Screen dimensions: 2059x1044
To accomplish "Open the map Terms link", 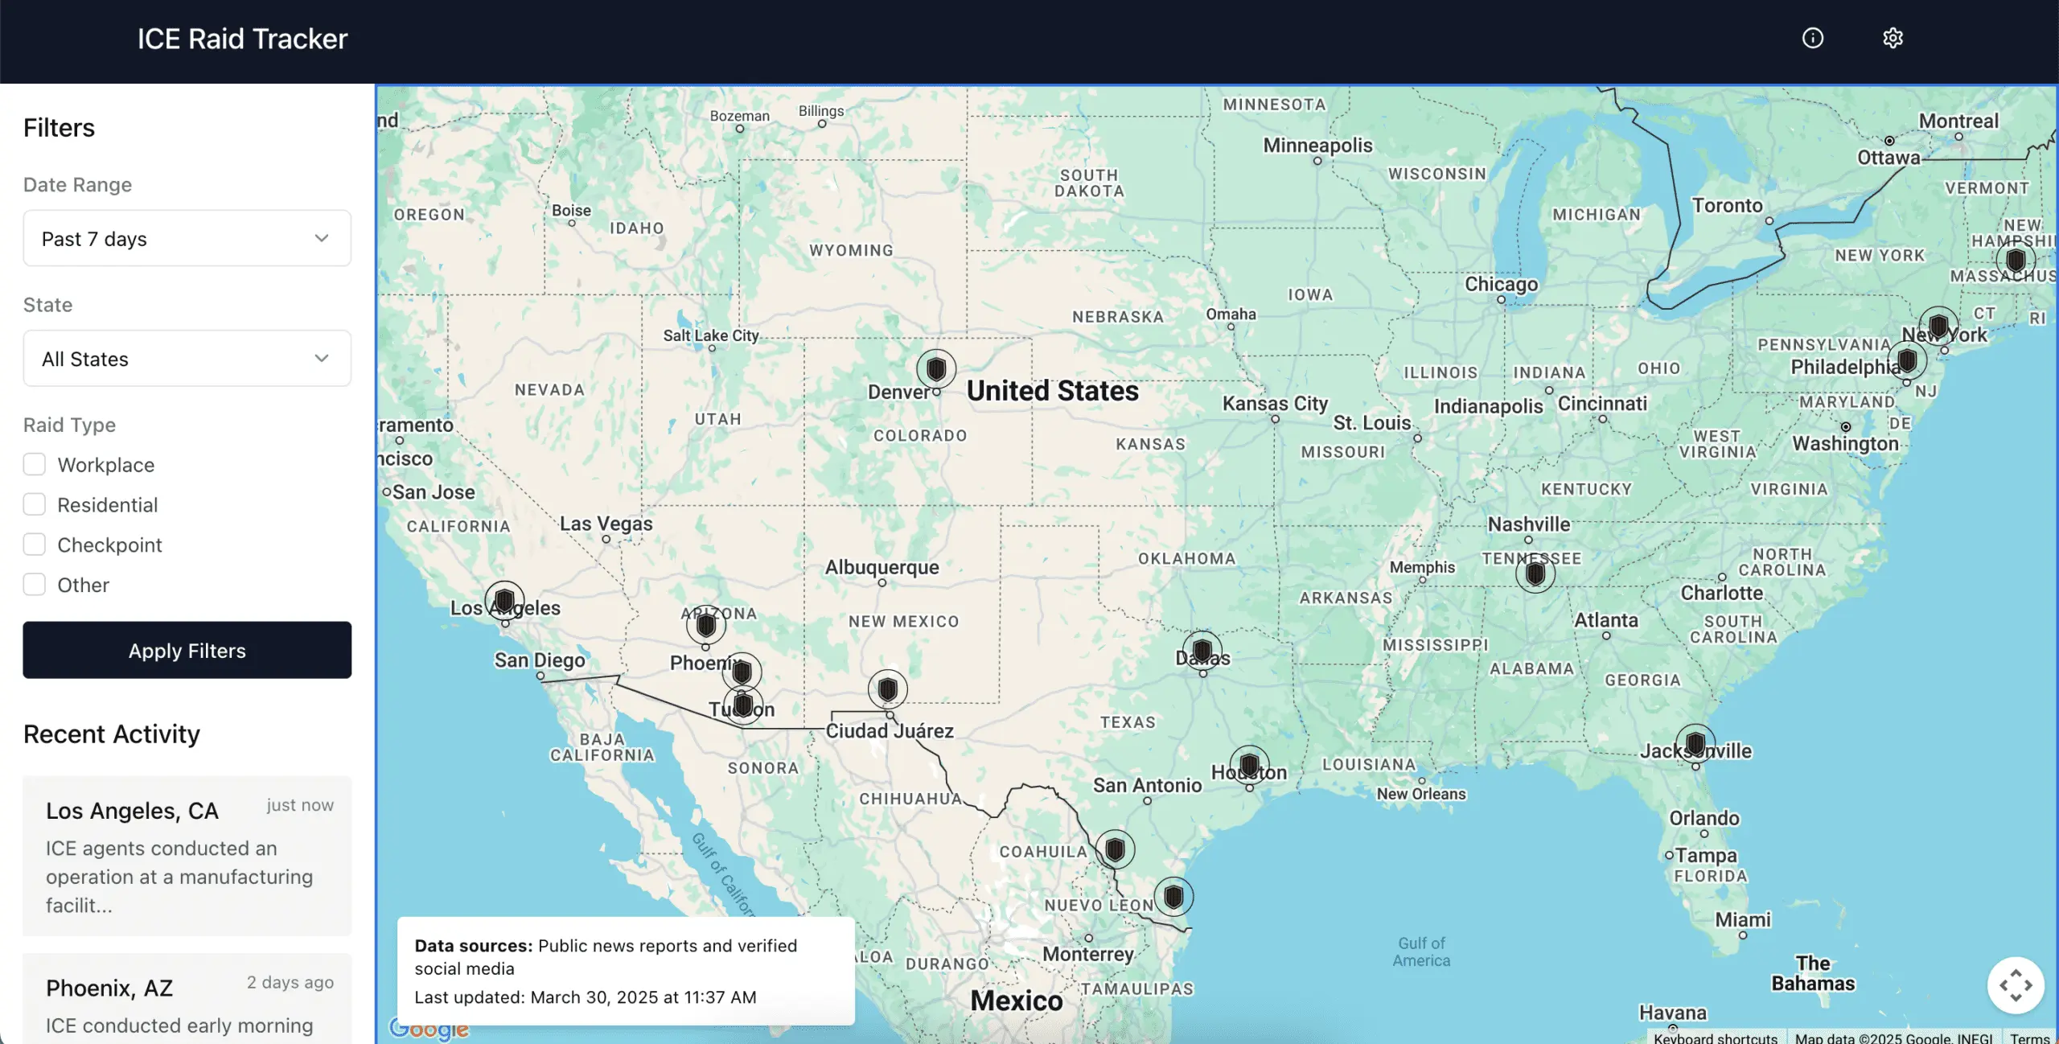I will pyautogui.click(x=2030, y=1038).
